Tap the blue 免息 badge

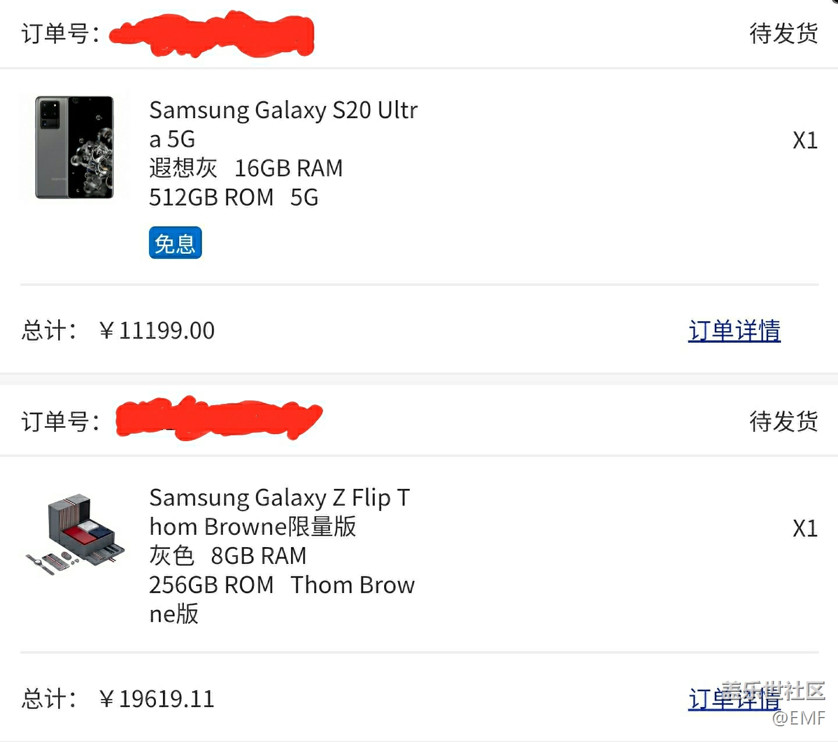(x=175, y=243)
